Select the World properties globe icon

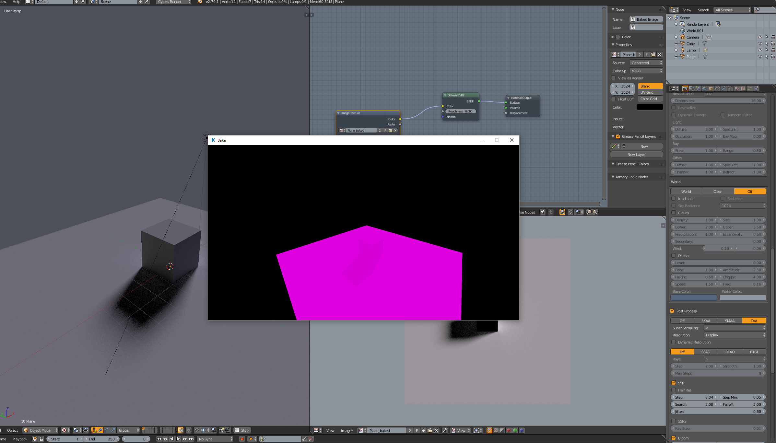[704, 88]
